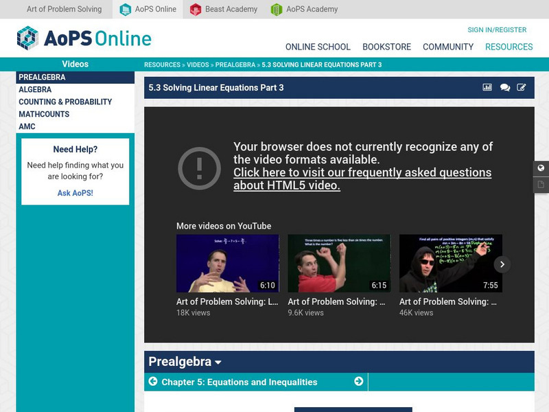Go to previous chapter with left arrow
Image resolution: width=549 pixels, height=412 pixels.
[x=153, y=381]
